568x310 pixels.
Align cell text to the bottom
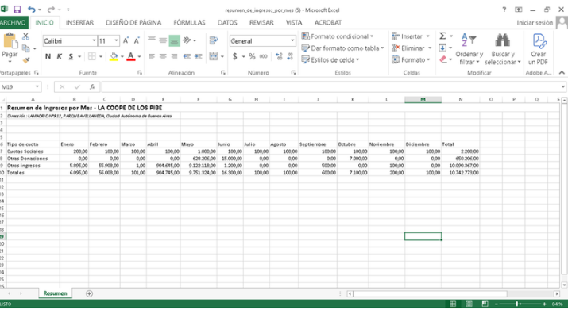coord(174,40)
